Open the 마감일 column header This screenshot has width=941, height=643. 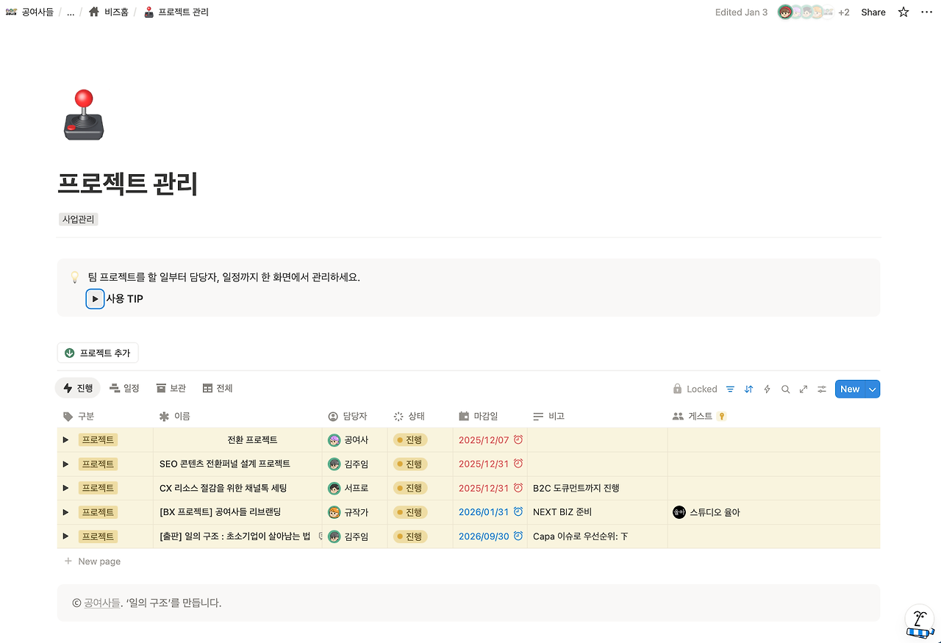478,417
